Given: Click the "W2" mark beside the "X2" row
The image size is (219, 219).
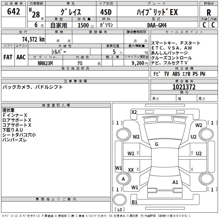Looking at the screenshot, I should [x=199, y=125].
